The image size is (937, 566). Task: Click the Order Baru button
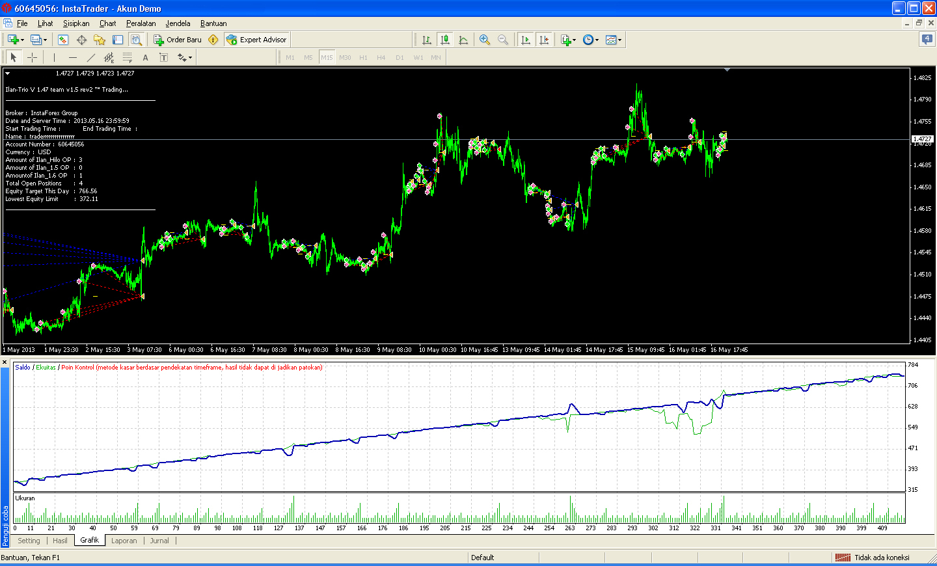point(178,40)
